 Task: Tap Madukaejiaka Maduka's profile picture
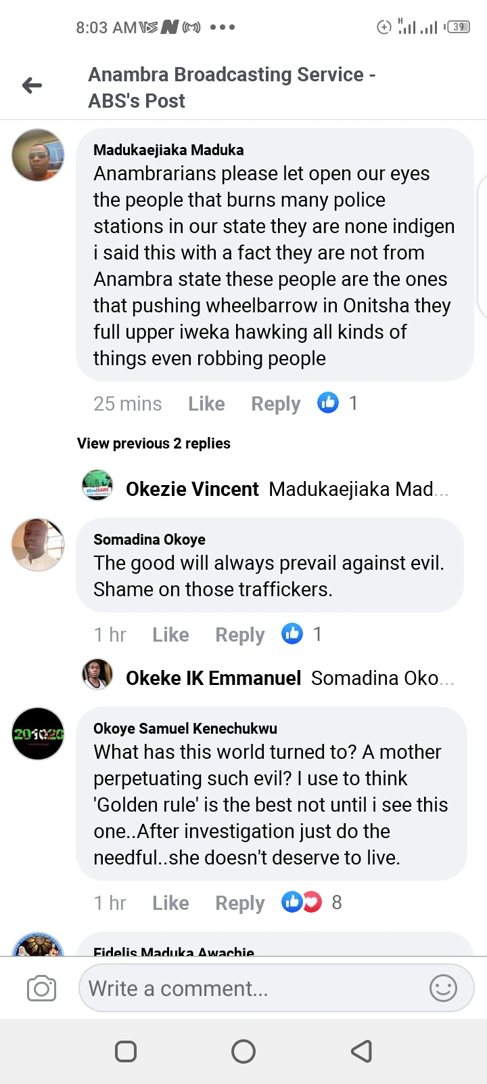38,155
